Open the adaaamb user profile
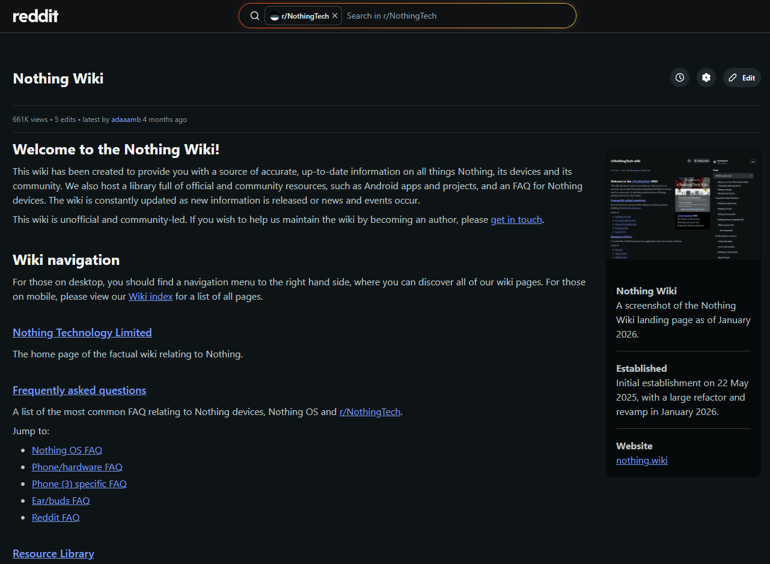 [x=126, y=120]
